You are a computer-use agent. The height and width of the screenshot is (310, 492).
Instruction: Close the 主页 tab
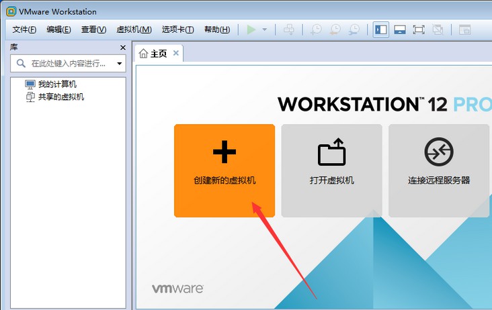point(176,53)
